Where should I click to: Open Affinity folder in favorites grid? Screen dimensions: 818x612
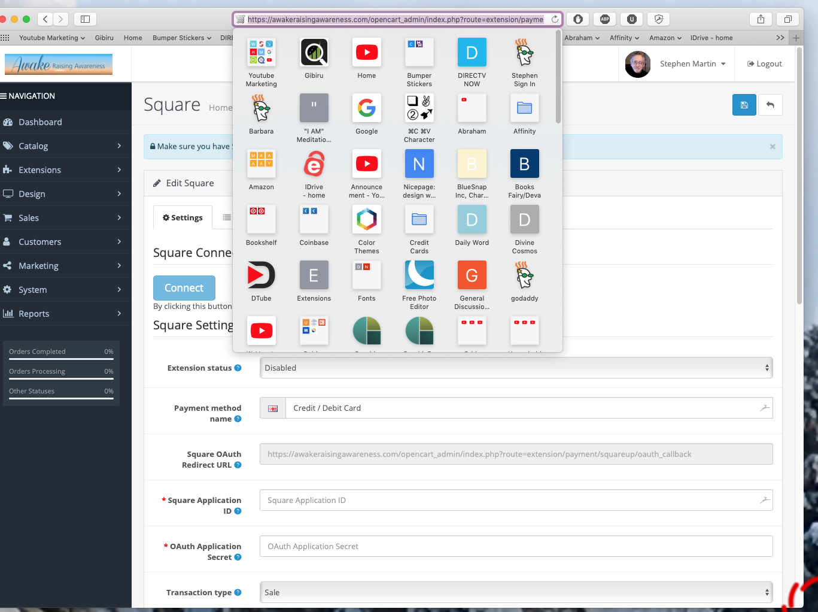(525, 108)
